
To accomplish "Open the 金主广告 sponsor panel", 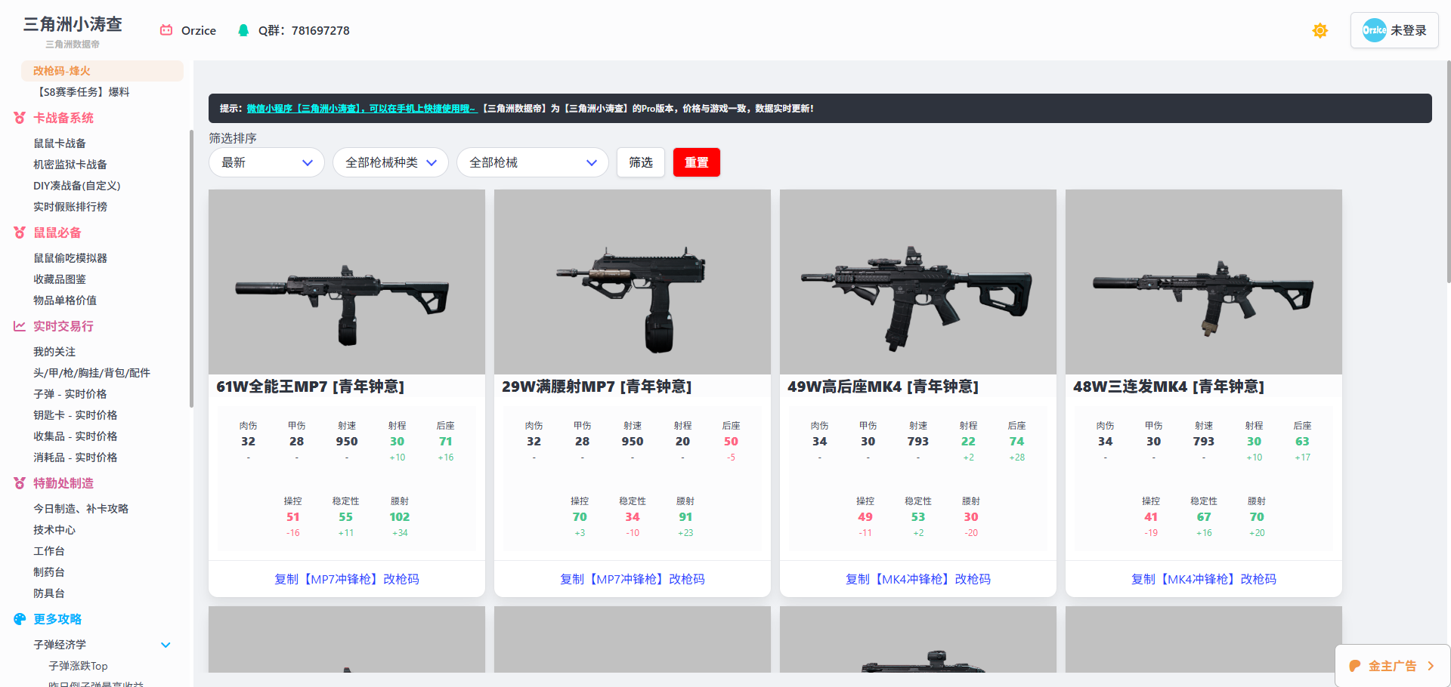I will coord(1392,666).
